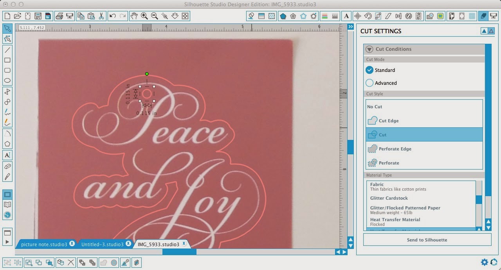Screen dimensions: 501x270
Task: Select Advanced cut mode
Action: [x=369, y=83]
